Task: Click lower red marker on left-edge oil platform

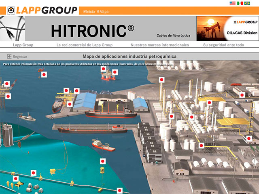Action: (8, 96)
